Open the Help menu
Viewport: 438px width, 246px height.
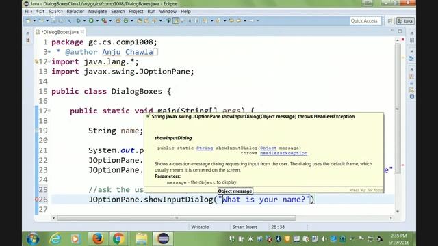pos(185,12)
